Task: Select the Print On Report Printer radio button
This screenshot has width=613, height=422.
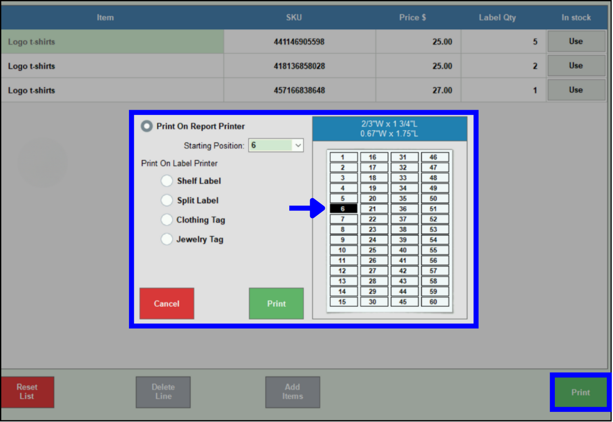Action: (x=147, y=126)
